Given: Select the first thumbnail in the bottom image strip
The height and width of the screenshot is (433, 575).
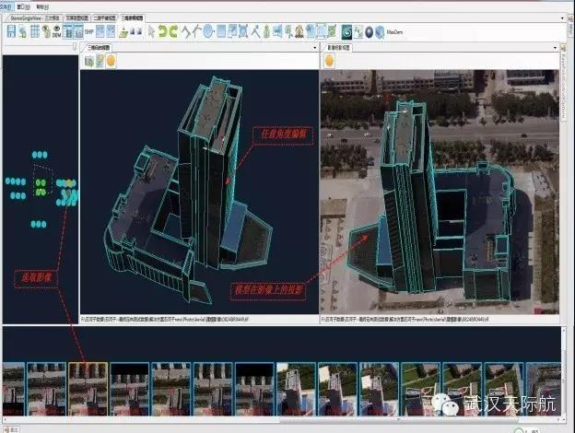Looking at the screenshot, I should coord(12,386).
